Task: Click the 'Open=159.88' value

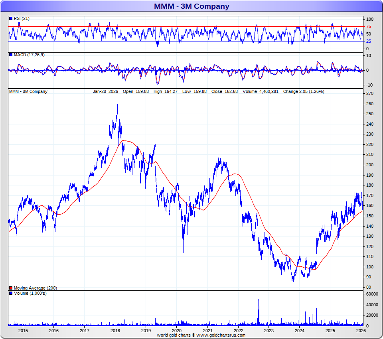Action: click(136, 92)
